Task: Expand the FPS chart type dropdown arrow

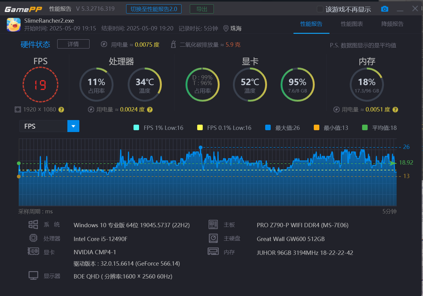Action: point(73,126)
